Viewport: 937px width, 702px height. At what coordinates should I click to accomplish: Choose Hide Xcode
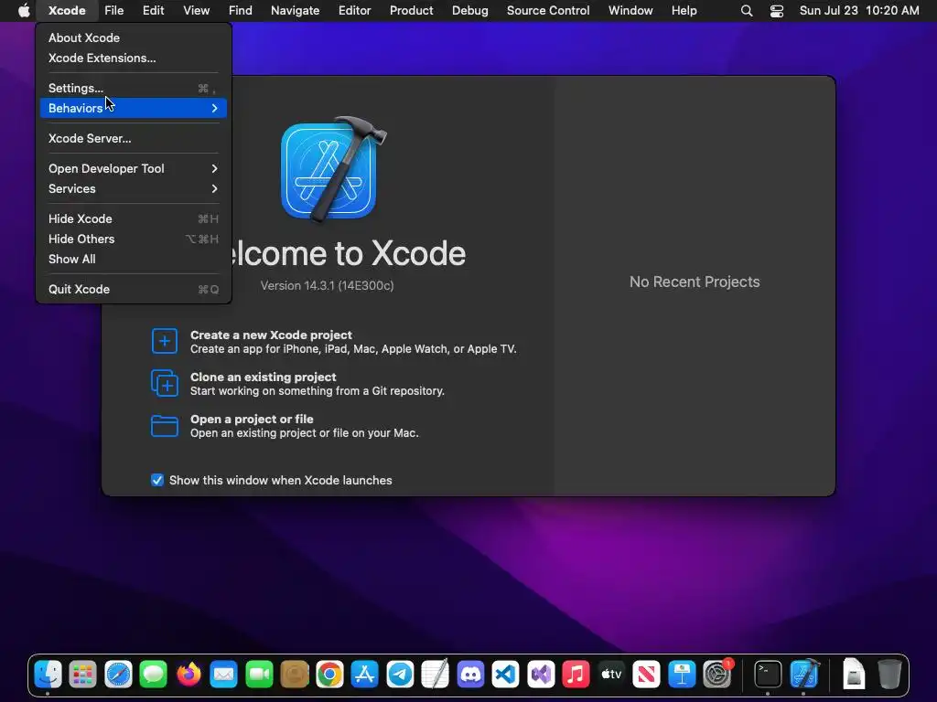pyautogui.click(x=134, y=219)
